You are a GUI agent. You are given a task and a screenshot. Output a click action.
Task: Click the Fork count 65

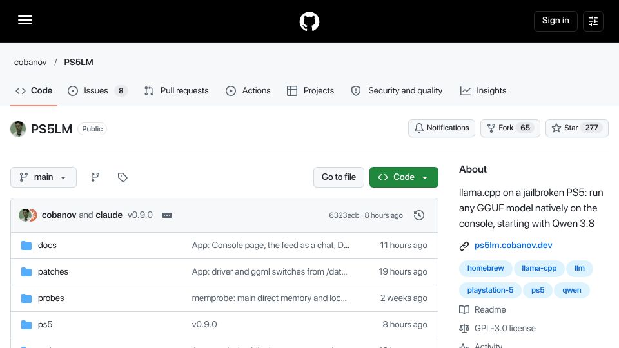[525, 128]
